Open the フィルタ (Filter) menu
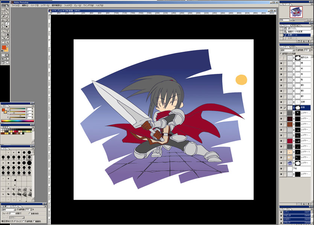The image size is (314, 225). 67,6
